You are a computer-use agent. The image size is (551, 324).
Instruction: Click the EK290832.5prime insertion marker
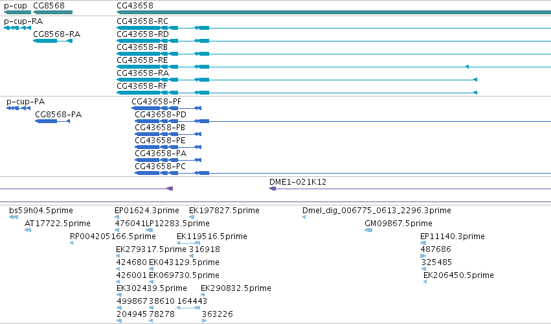[x=203, y=295]
